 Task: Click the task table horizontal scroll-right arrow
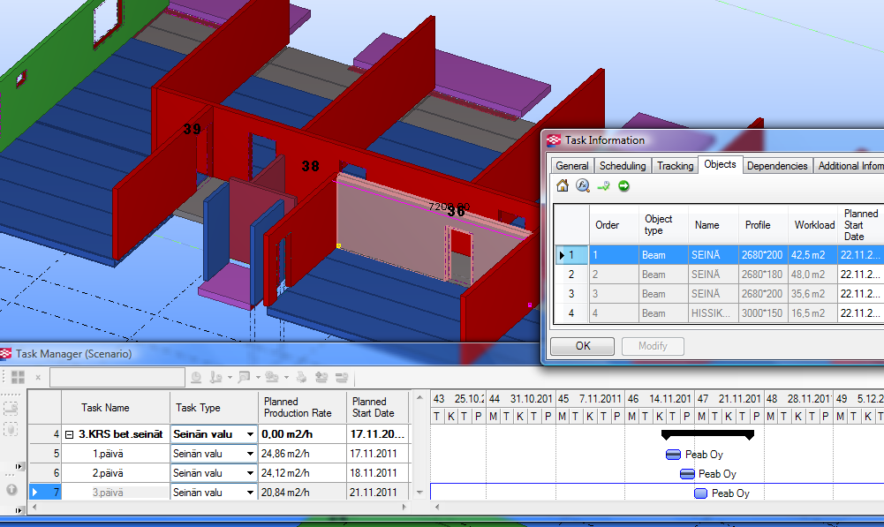point(404,508)
